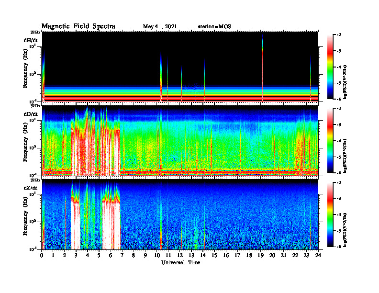Click hour tick label "17" on time axis
This screenshot has width=379, height=293.
point(238,255)
